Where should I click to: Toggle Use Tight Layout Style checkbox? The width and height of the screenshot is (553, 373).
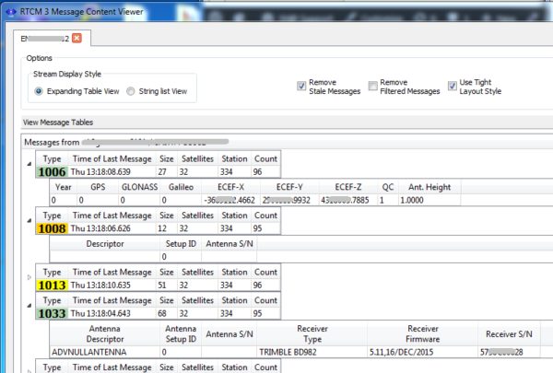pyautogui.click(x=453, y=86)
